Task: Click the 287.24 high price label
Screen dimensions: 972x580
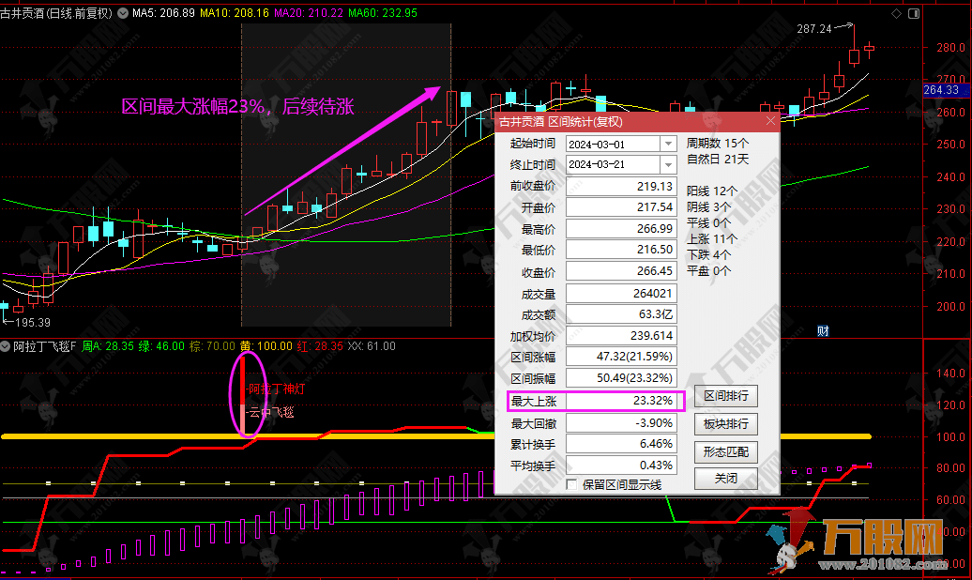Action: click(x=814, y=28)
